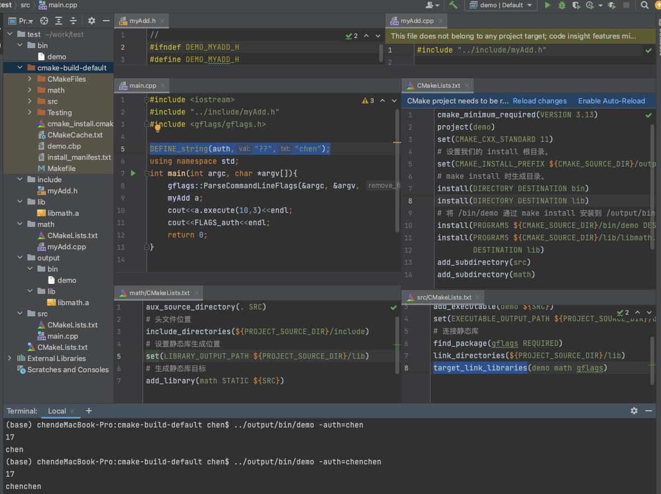Click the Select Opened File target icon
This screenshot has height=494, width=661.
(44, 21)
